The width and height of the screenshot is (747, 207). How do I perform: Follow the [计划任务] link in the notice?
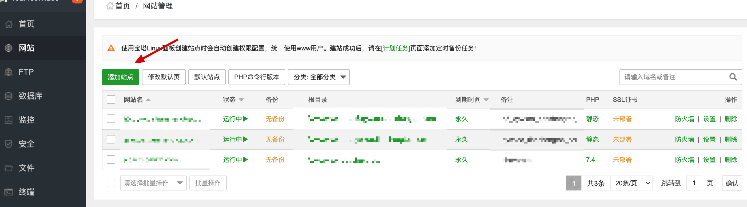(395, 48)
